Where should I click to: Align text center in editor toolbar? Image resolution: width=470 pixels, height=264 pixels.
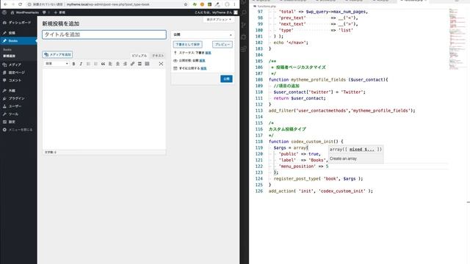pyautogui.click(x=117, y=64)
